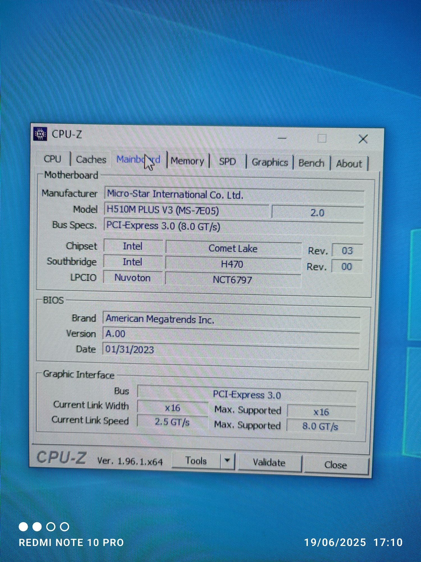Switch to the Caches tab

tap(91, 160)
